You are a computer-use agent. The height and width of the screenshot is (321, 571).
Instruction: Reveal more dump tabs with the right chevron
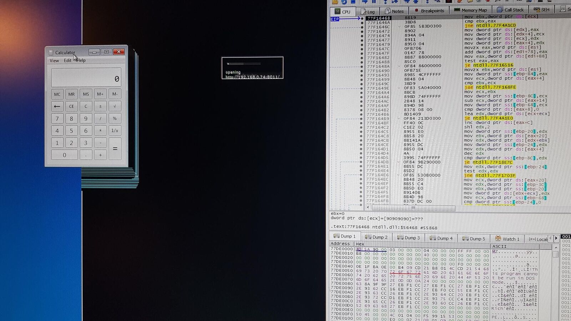[x=557, y=238]
